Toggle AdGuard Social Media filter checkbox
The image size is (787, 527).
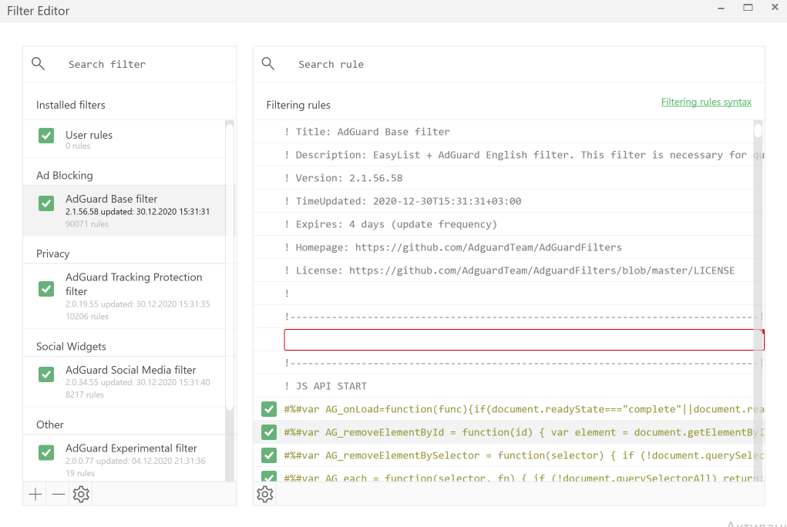[x=46, y=374]
